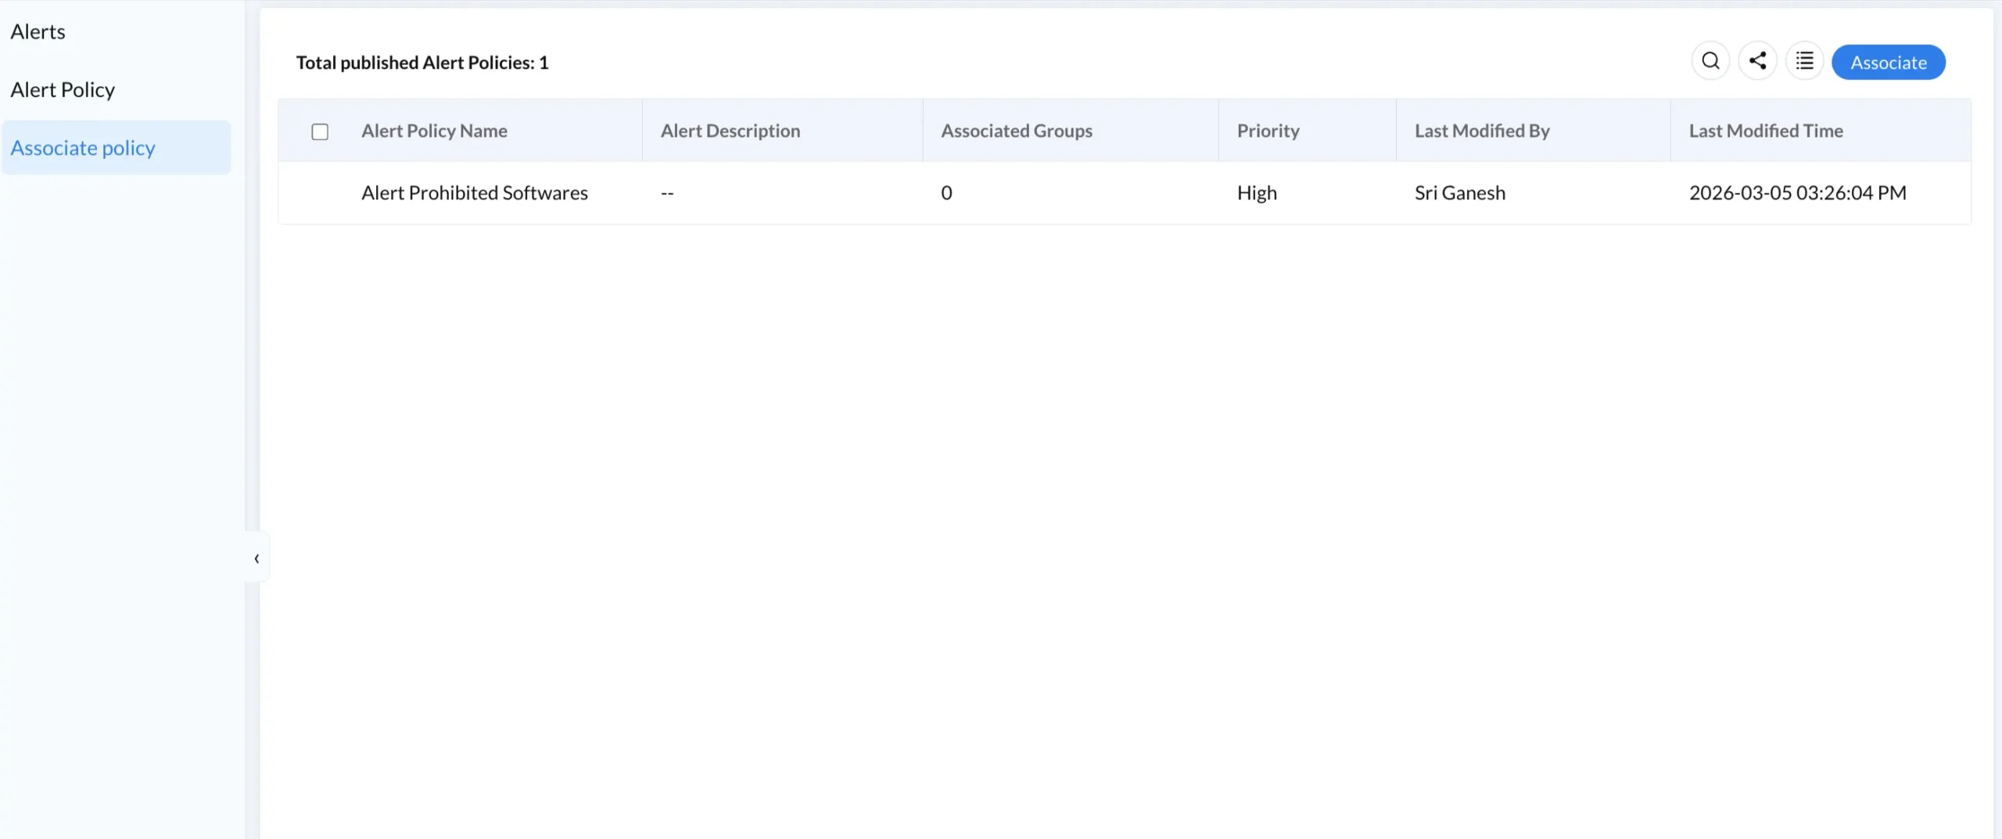This screenshot has width=2002, height=839.
Task: Sort by Alert Policy Name column
Action: pos(433,131)
